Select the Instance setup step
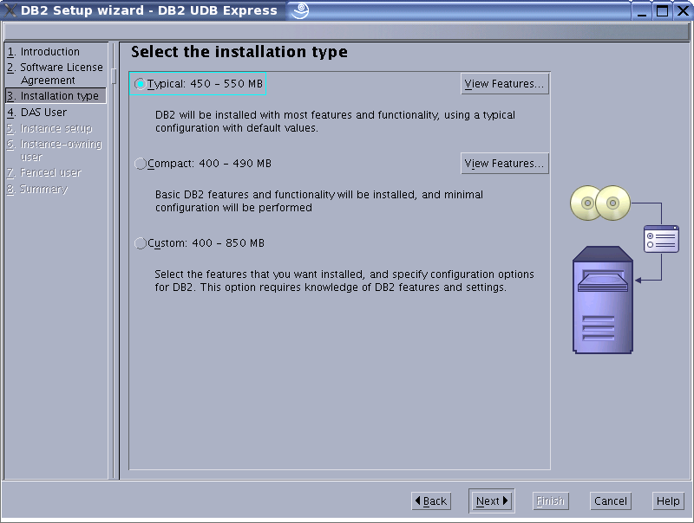 (49, 128)
